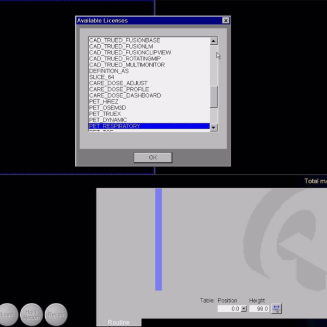This screenshot has height=327, width=327.
Task: Close the Available Licenses dialog
Action: tap(226, 21)
